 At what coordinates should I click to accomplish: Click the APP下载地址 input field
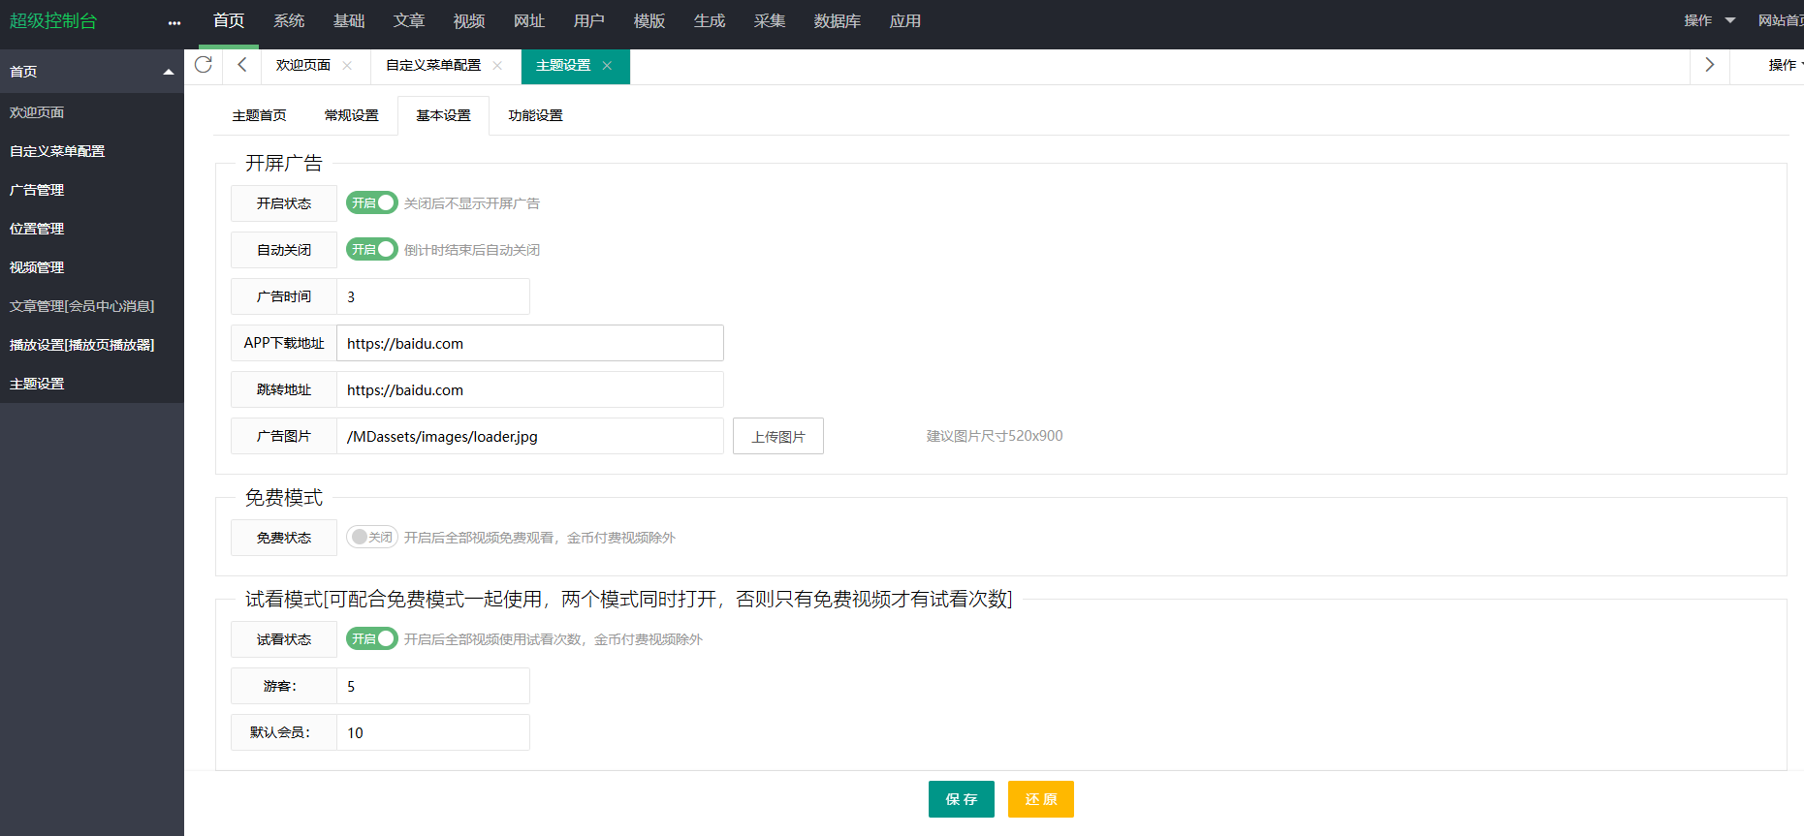(x=529, y=344)
